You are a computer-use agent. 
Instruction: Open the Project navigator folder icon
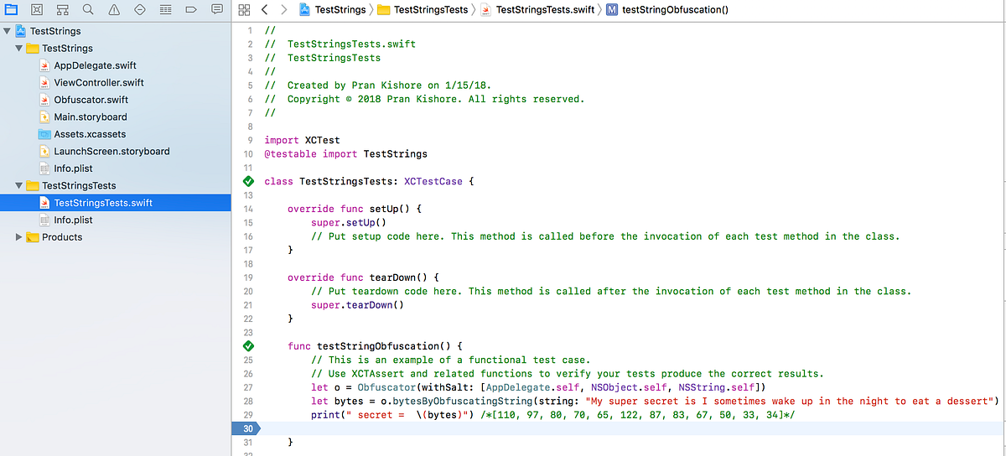(11, 10)
